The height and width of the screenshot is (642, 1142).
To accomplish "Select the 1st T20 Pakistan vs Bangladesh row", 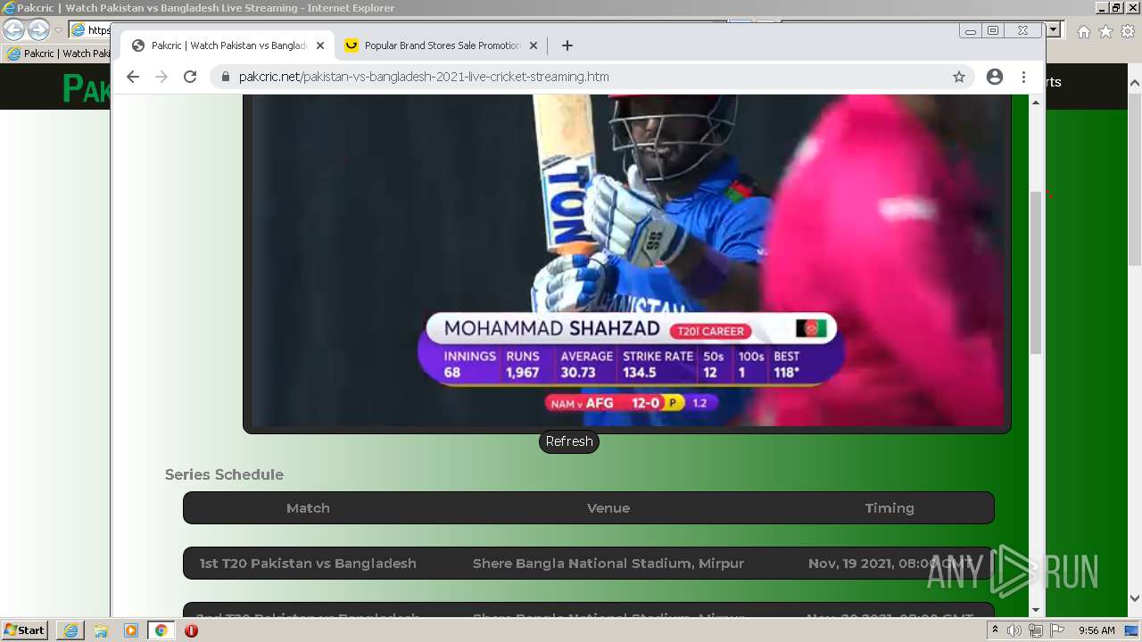I will click(589, 564).
